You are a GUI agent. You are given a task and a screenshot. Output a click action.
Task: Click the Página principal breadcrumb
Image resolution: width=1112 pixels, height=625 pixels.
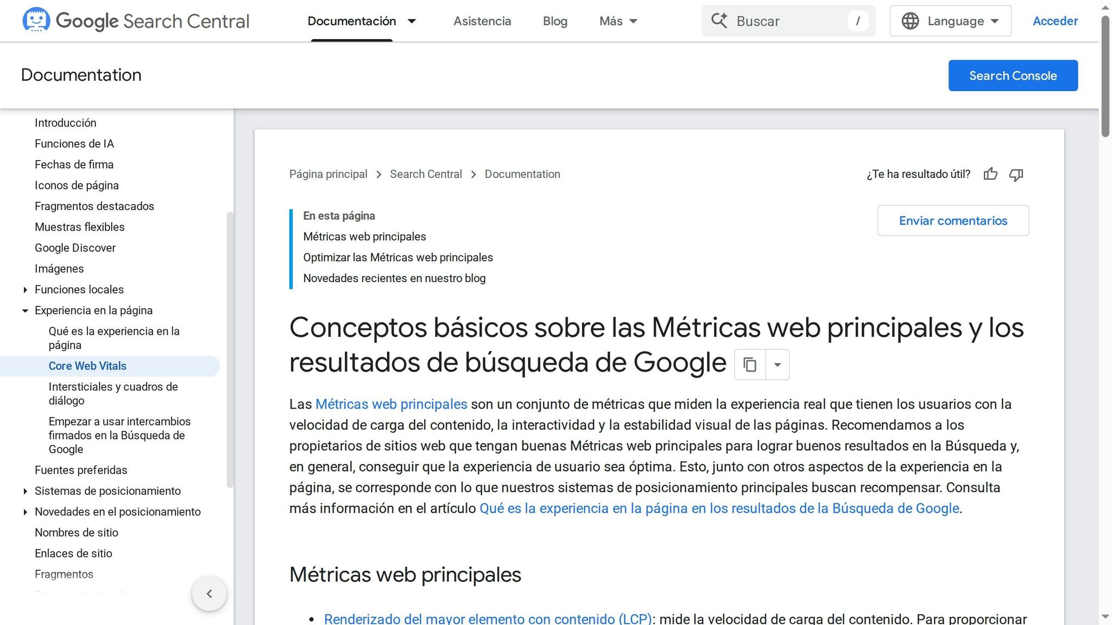[328, 174]
